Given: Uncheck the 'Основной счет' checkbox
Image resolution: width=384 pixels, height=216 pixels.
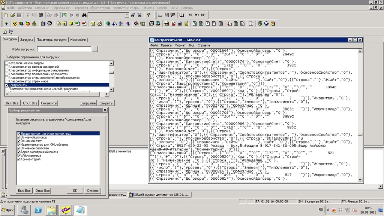Looking at the screenshot, I should click(x=19, y=141).
